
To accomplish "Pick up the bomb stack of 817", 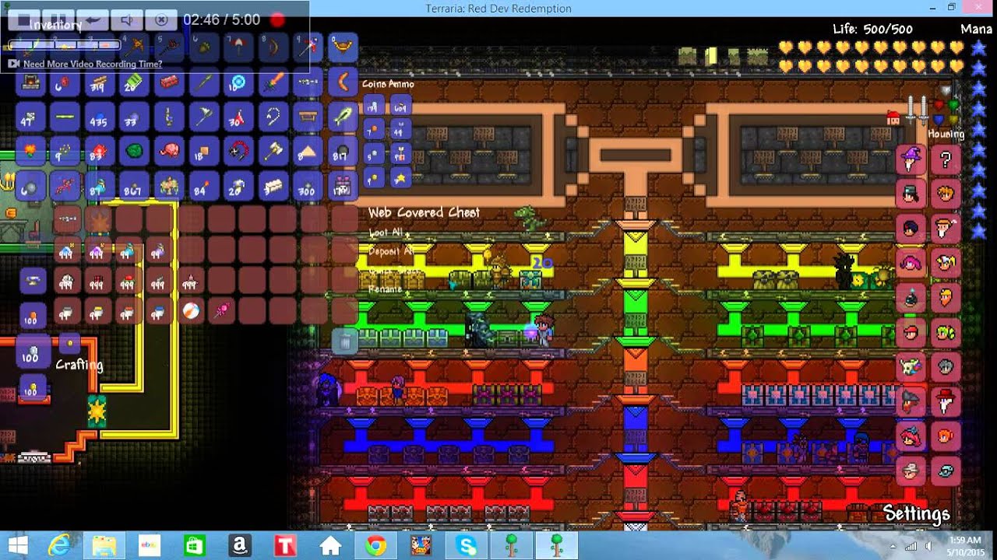I will tap(343, 151).
